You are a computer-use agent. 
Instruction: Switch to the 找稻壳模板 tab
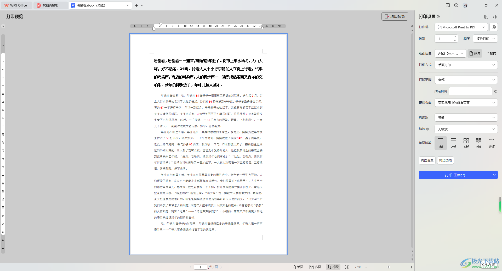click(x=50, y=5)
